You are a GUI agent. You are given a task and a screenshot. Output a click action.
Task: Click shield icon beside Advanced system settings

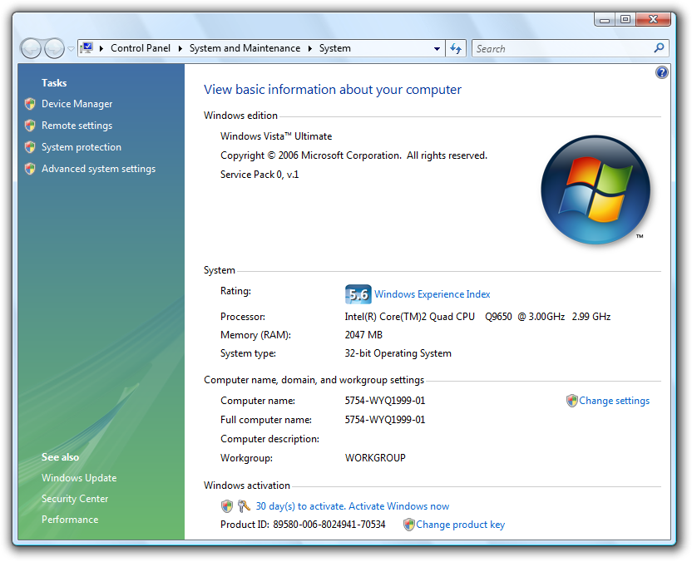(30, 169)
